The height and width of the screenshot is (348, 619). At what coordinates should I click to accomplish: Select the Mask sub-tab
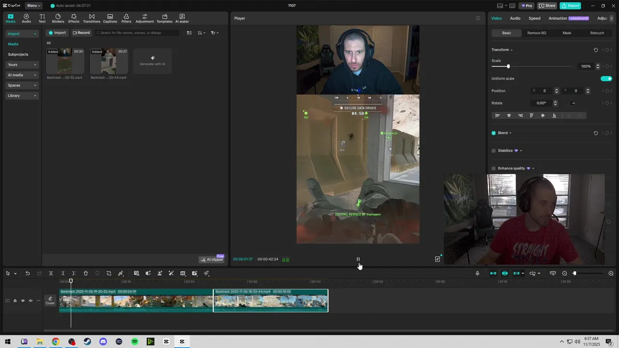[567, 33]
